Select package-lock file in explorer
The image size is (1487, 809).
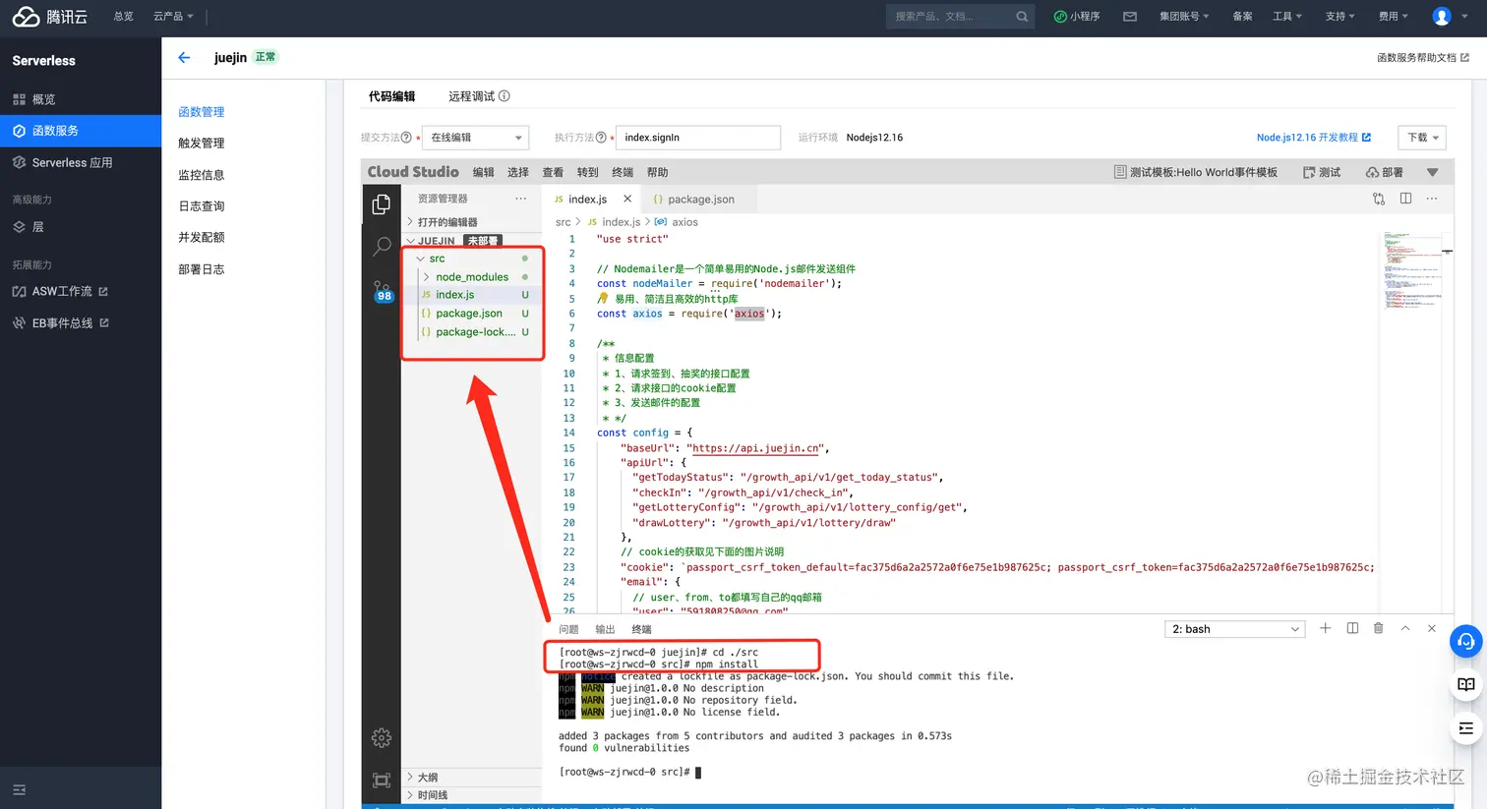(474, 332)
